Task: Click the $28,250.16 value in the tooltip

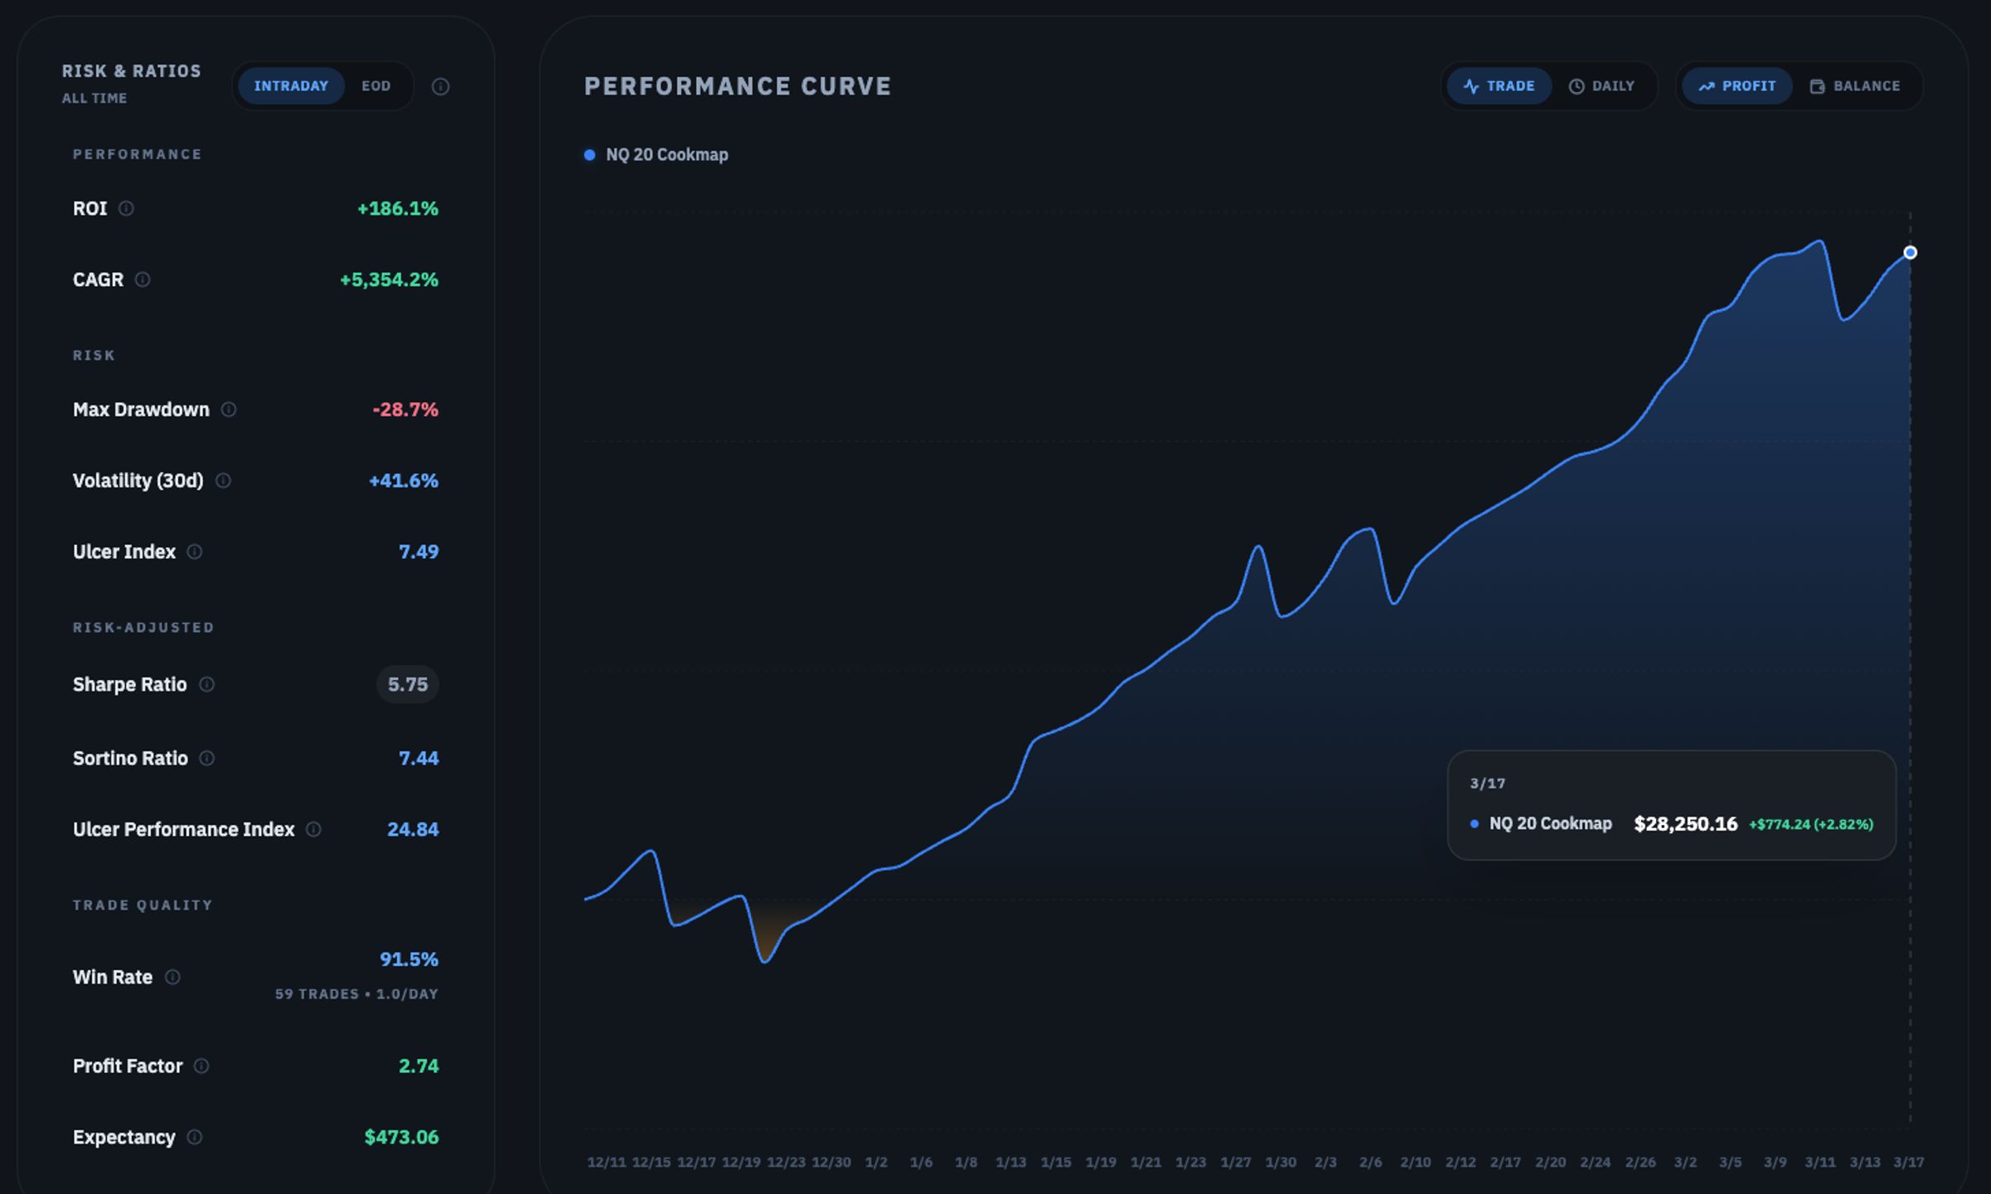Action: point(1685,824)
